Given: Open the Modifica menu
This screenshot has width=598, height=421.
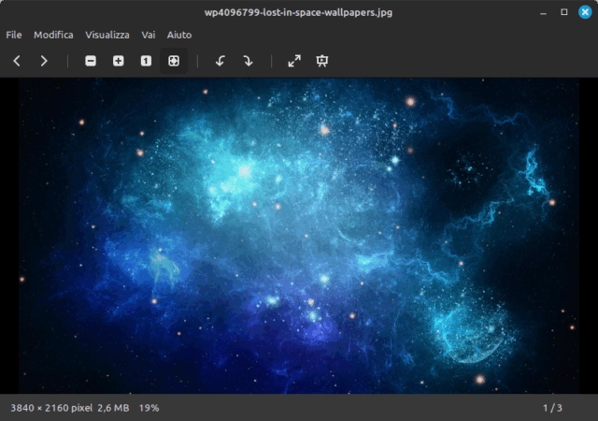Looking at the screenshot, I should [x=53, y=35].
